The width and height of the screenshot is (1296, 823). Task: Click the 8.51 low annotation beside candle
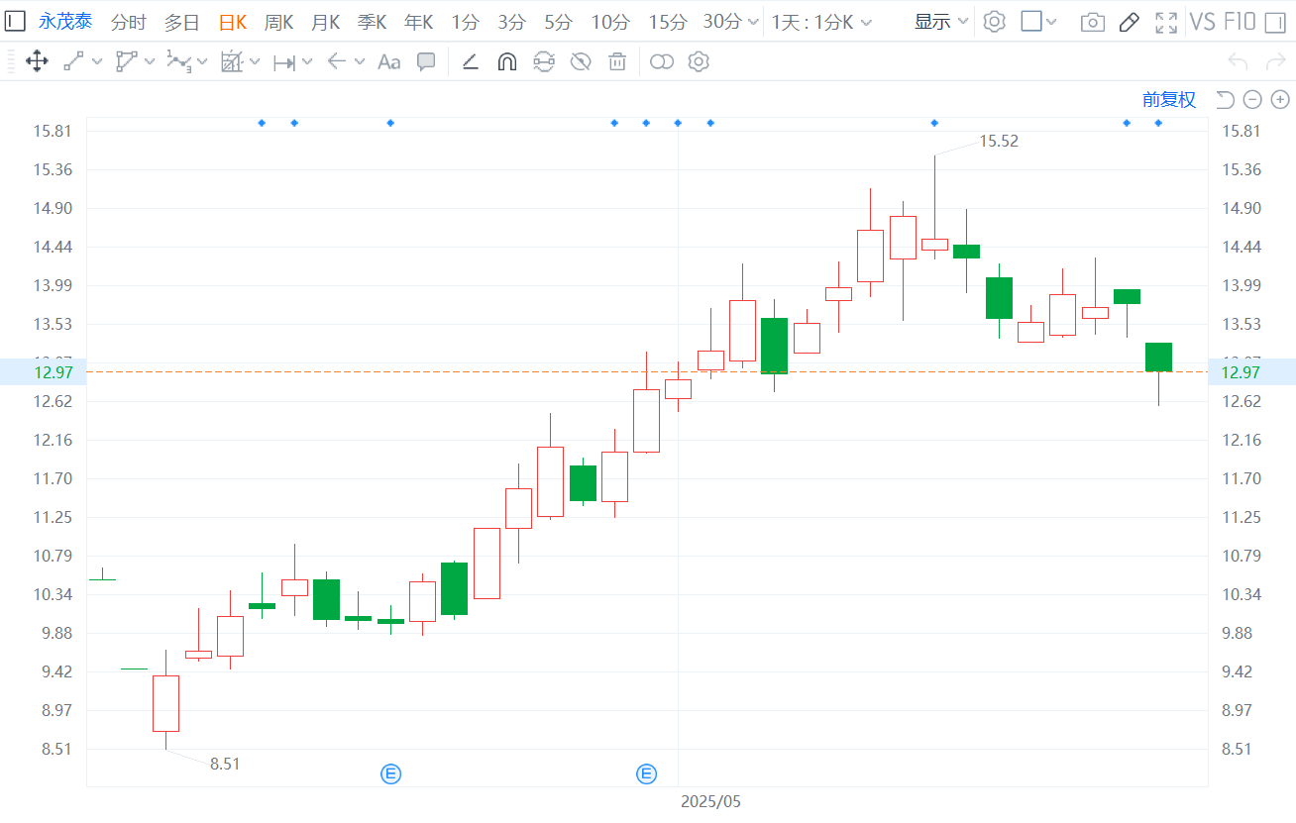click(225, 764)
